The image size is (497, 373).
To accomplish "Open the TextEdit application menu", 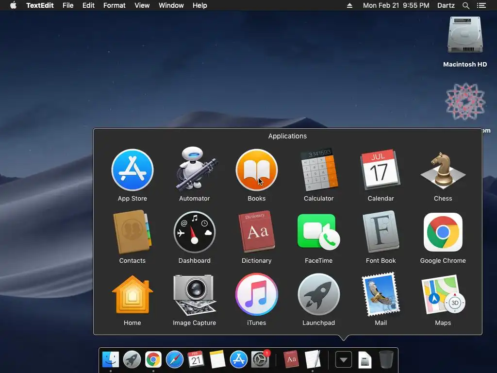I will click(x=40, y=5).
